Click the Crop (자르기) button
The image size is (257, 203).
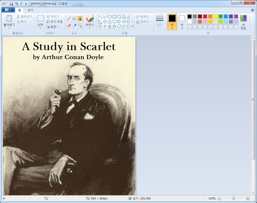pos(53,16)
